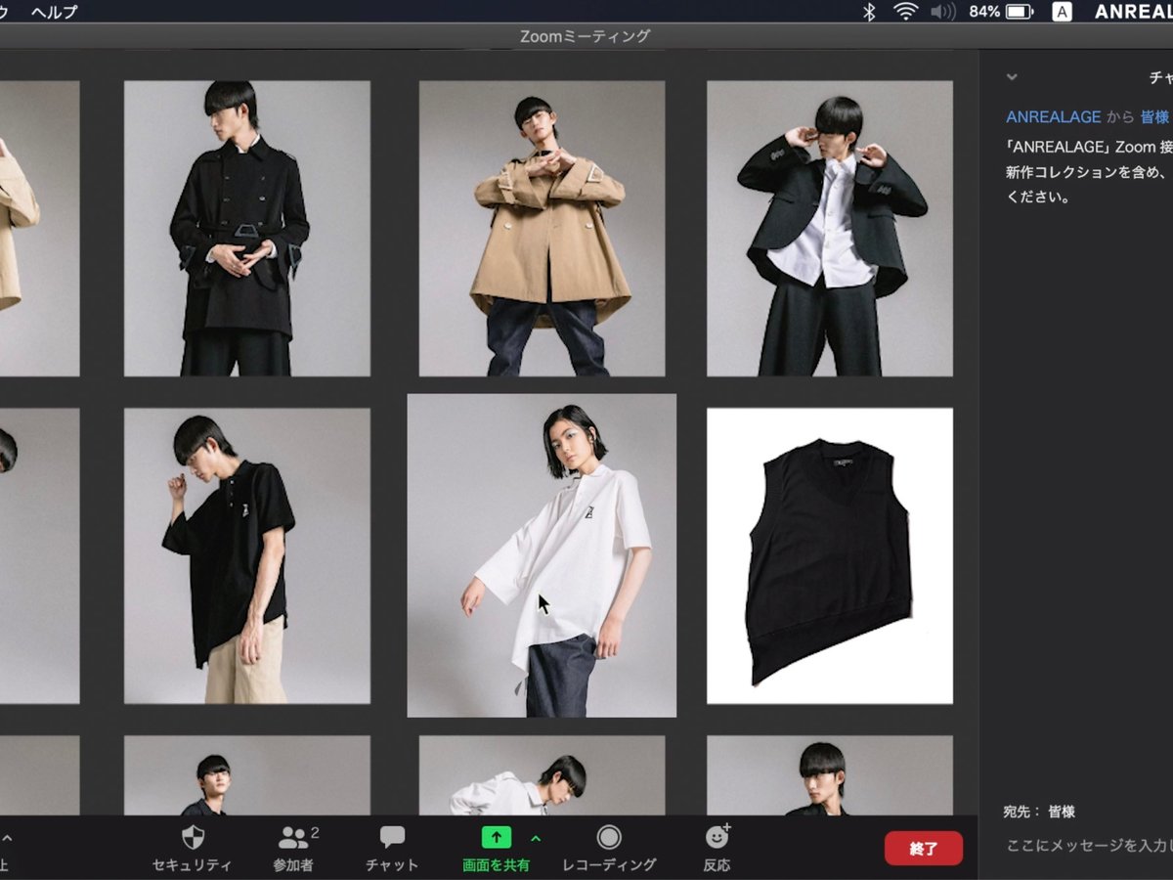Click the green 画面を共有 share screen icon

[x=498, y=837]
